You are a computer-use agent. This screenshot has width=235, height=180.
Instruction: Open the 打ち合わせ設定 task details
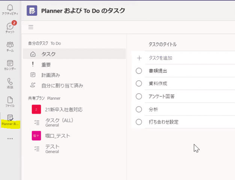point(163,122)
